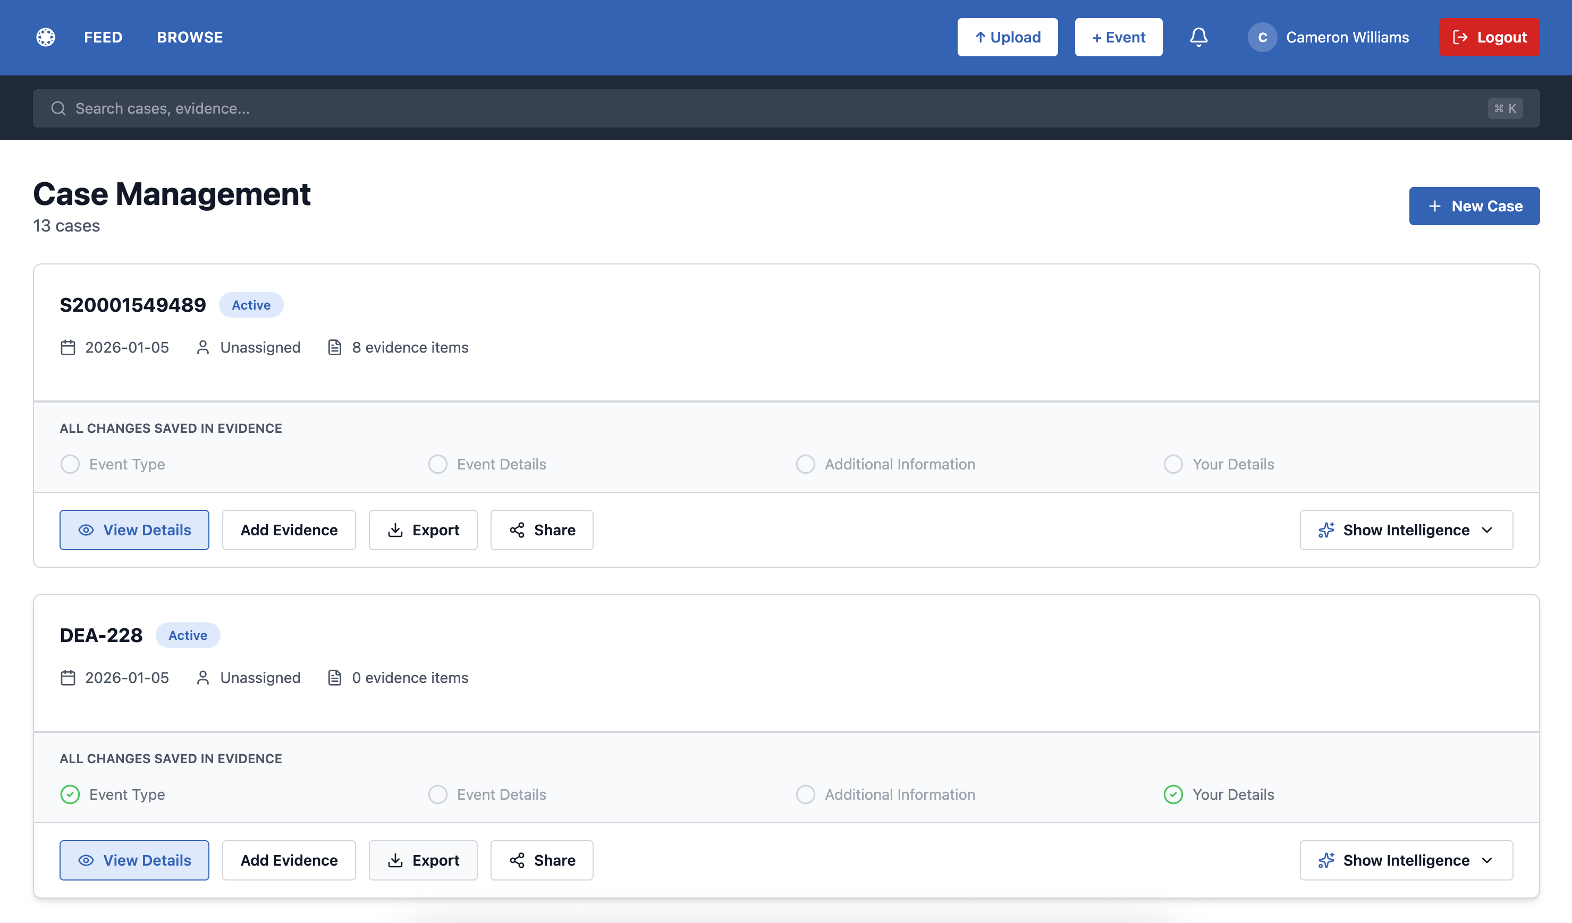Switch to the BROWSE section

coord(190,37)
